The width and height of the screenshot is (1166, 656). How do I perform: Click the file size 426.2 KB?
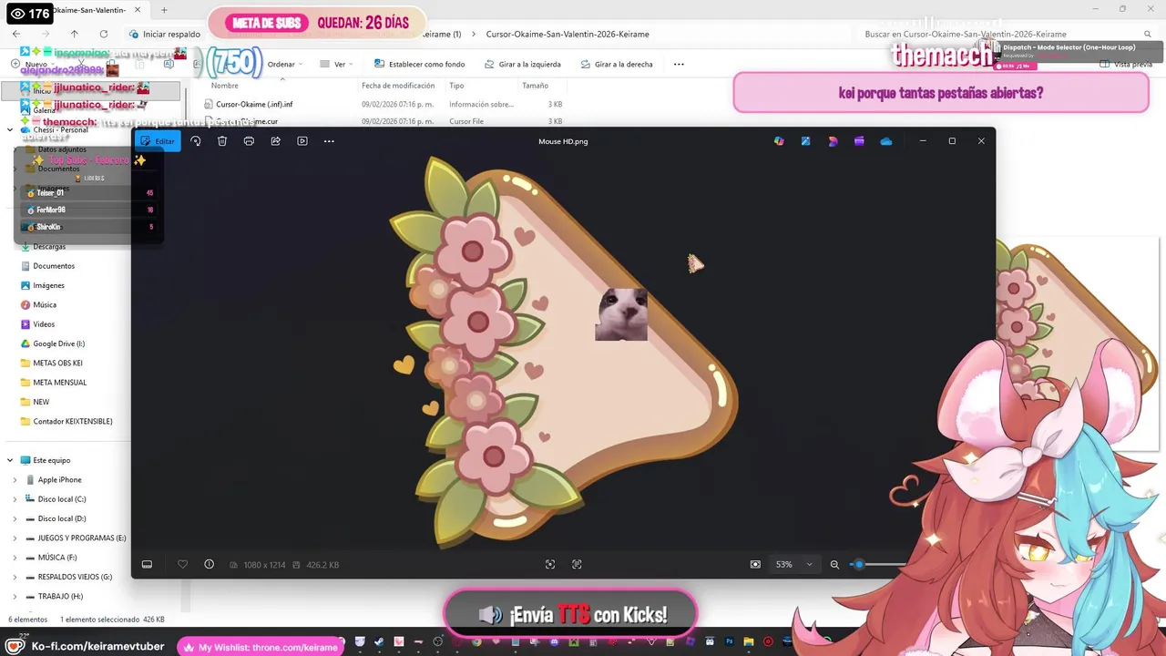(322, 565)
